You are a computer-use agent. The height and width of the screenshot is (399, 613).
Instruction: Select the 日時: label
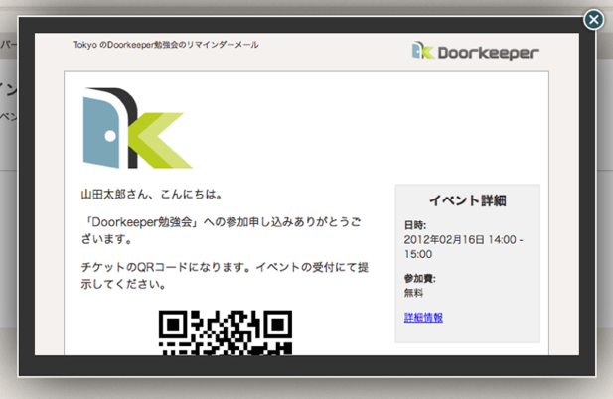(414, 225)
